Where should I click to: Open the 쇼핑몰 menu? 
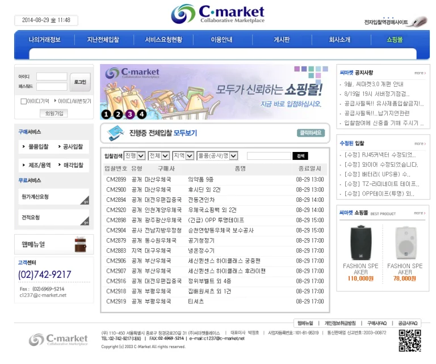(x=395, y=40)
